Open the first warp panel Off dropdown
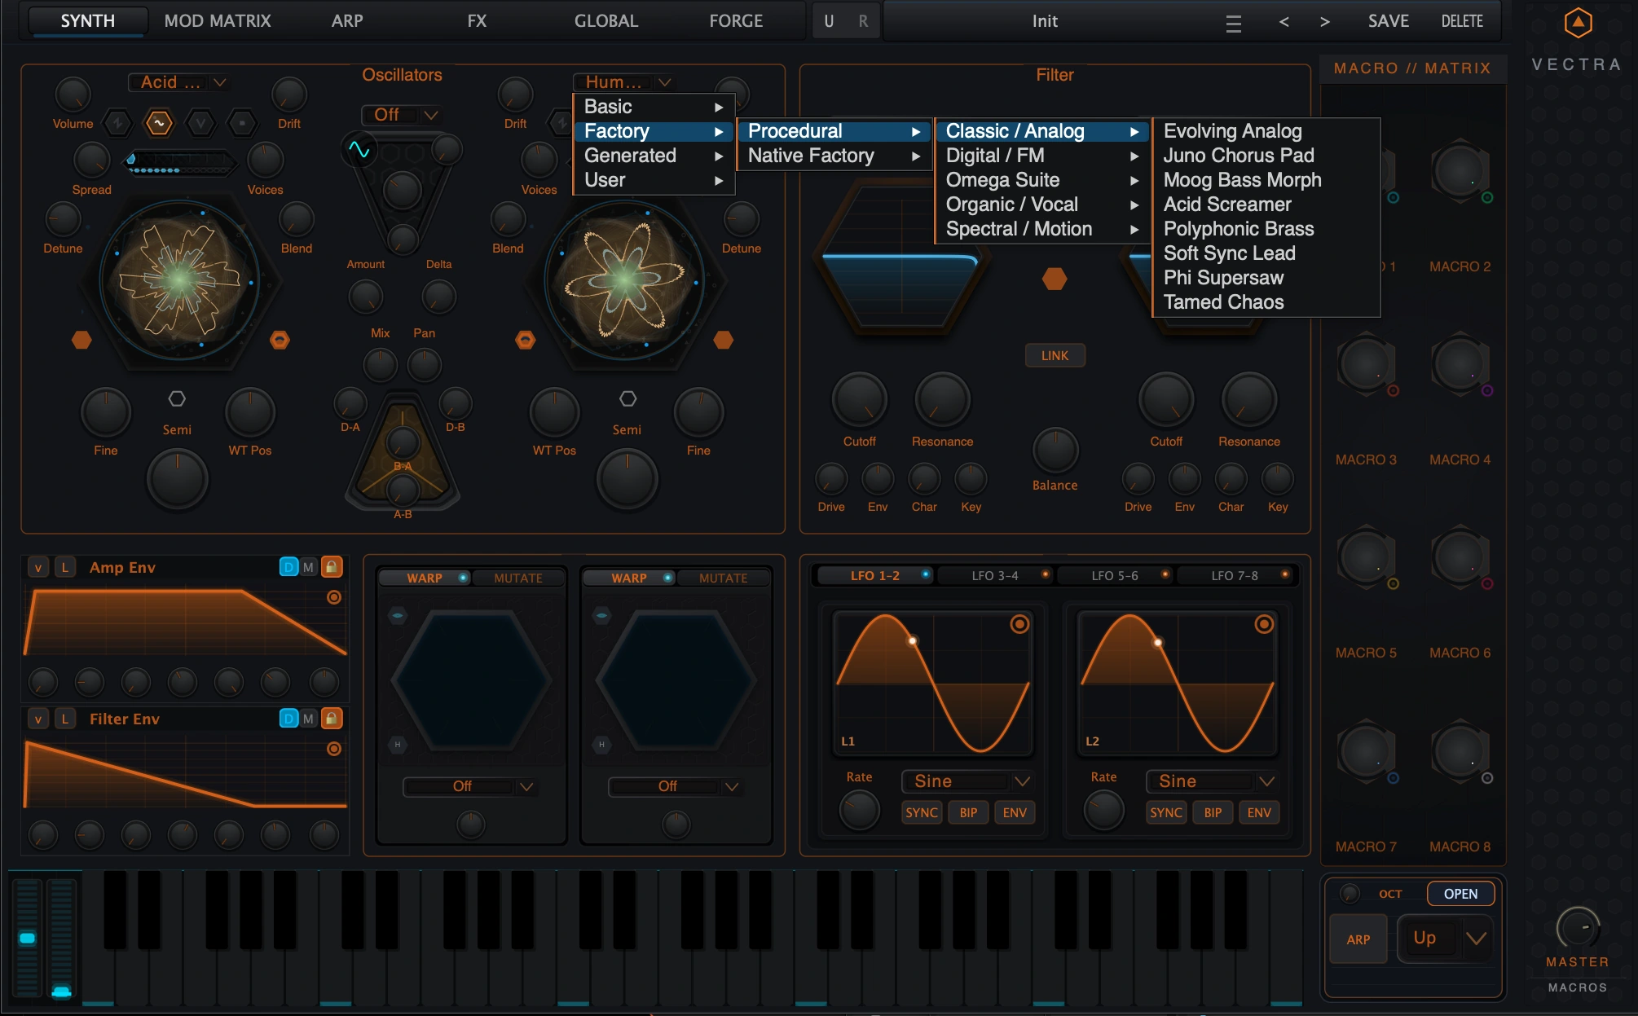The width and height of the screenshot is (1638, 1016). [470, 786]
